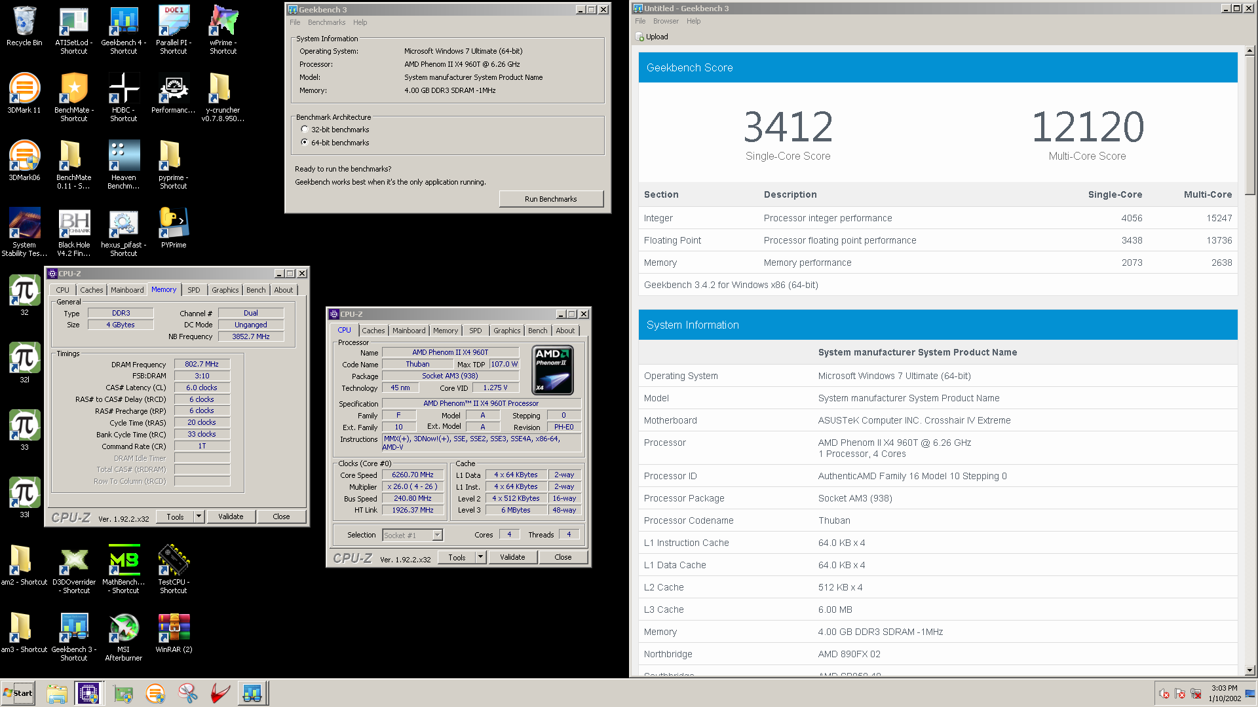Image resolution: width=1258 pixels, height=707 pixels.
Task: Open Benchmarks menu in Geekbench 3
Action: tap(326, 22)
